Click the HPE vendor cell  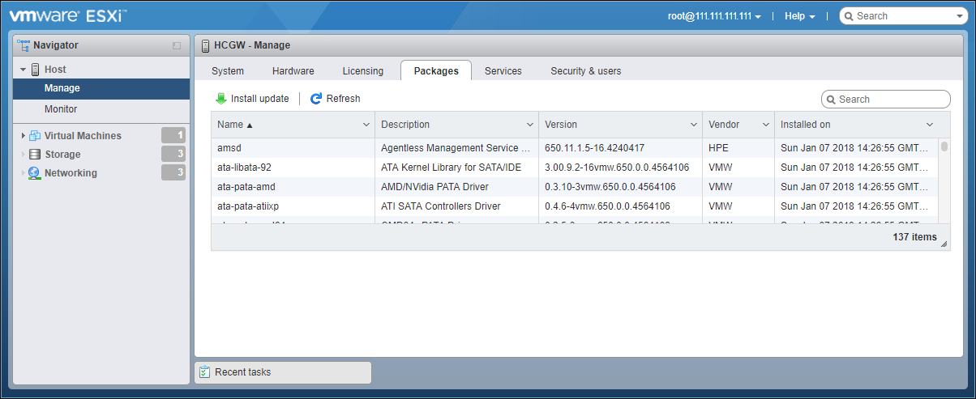720,148
